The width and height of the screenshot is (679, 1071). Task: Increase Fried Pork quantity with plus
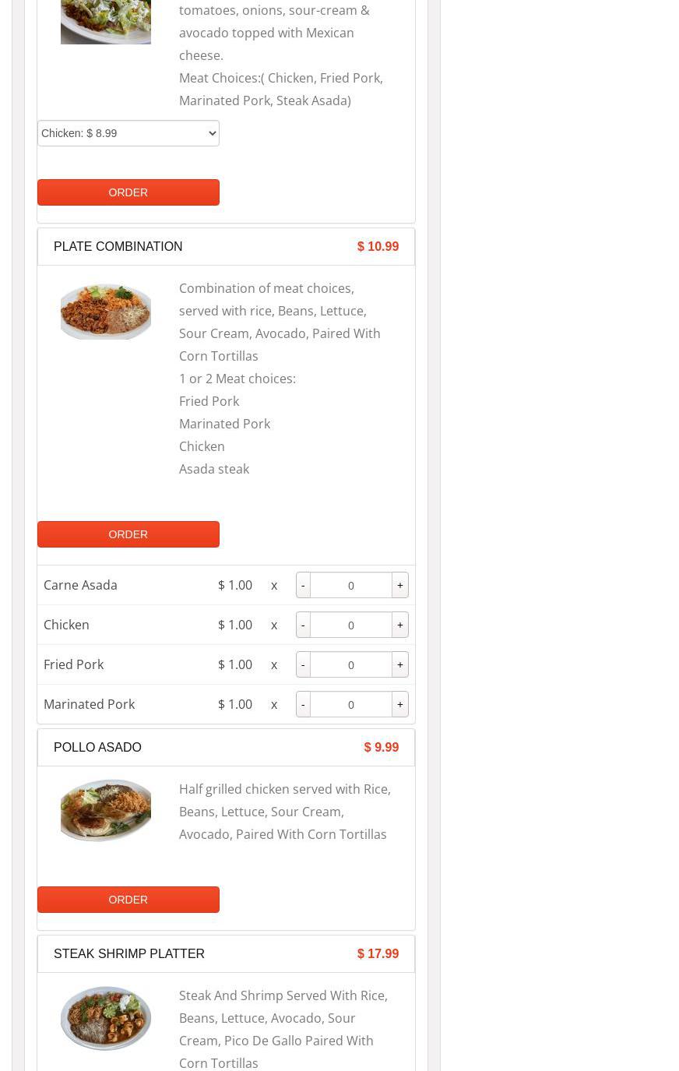pyautogui.click(x=400, y=664)
